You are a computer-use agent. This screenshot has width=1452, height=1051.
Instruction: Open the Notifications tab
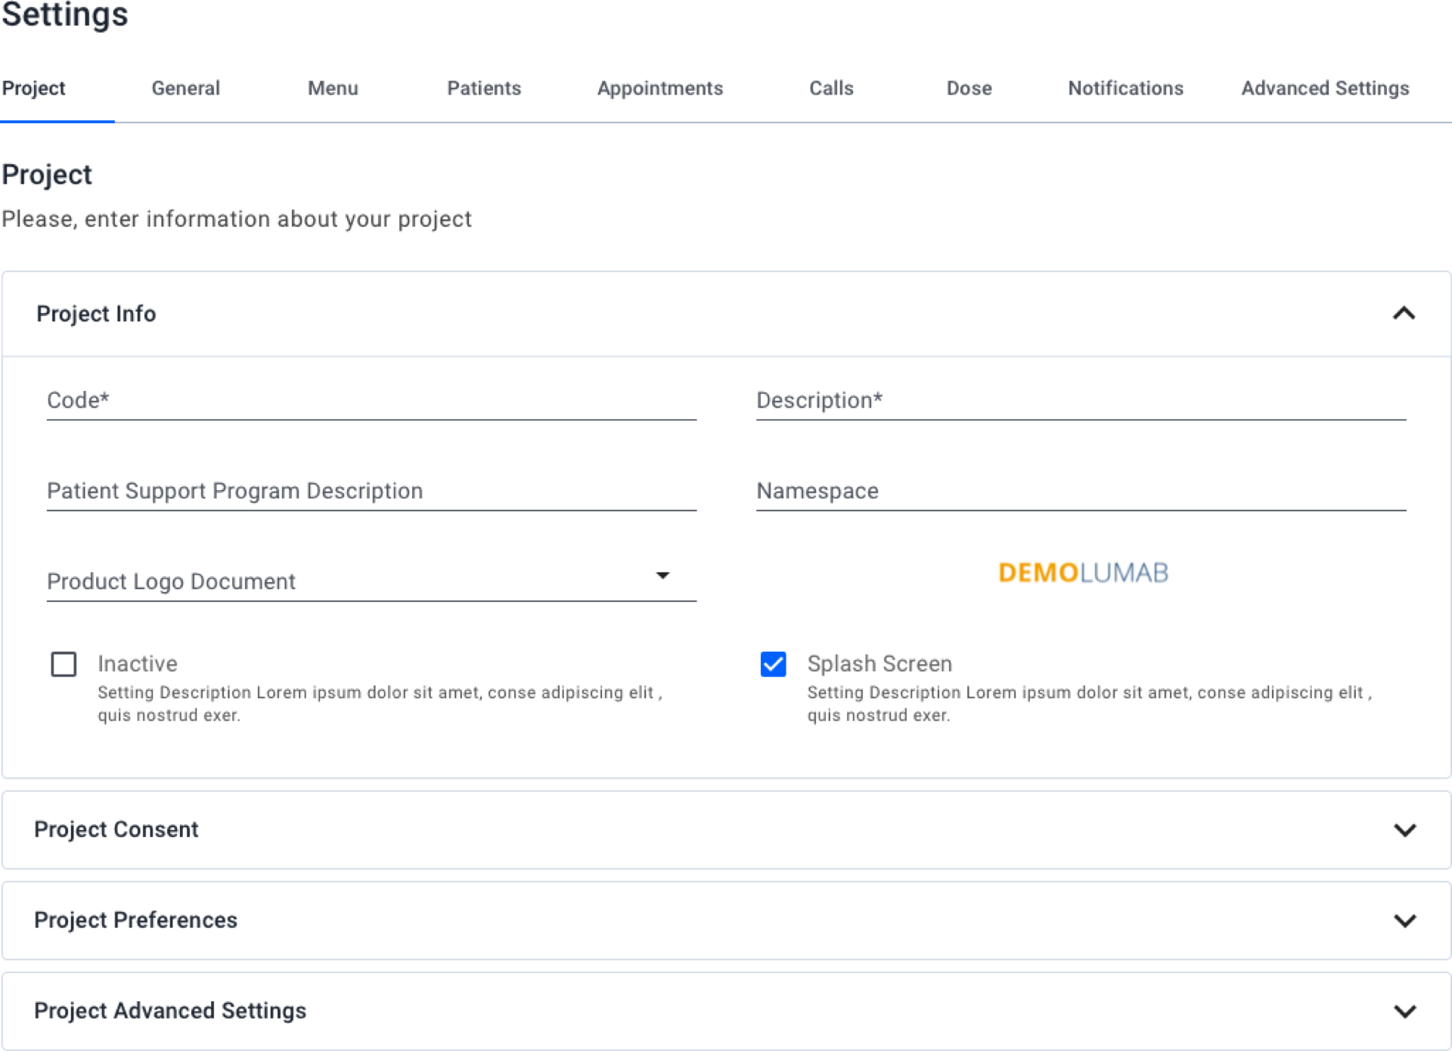(x=1126, y=88)
